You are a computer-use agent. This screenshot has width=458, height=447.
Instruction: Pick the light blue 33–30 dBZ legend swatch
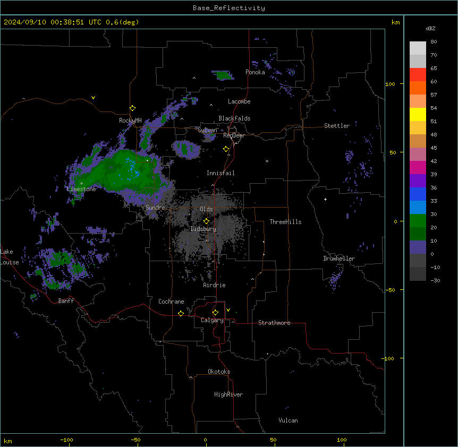pyautogui.click(x=418, y=208)
